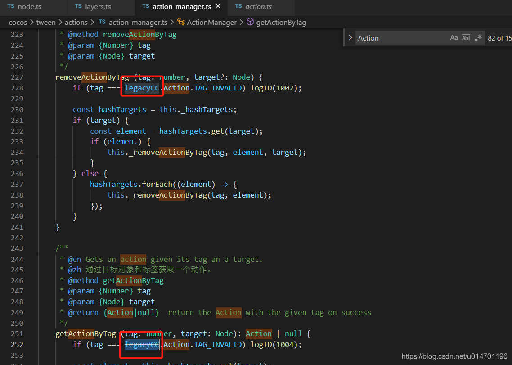Click line number 252 in the gutter
This screenshot has height=365, width=512.
[x=17, y=345]
